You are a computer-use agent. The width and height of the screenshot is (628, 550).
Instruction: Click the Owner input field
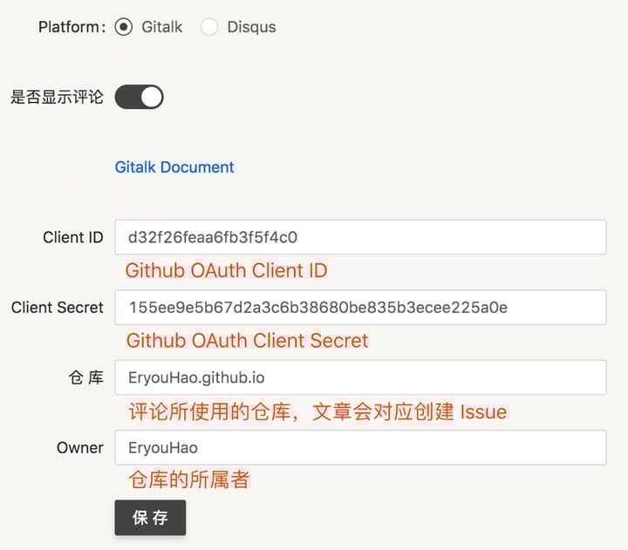click(x=360, y=447)
